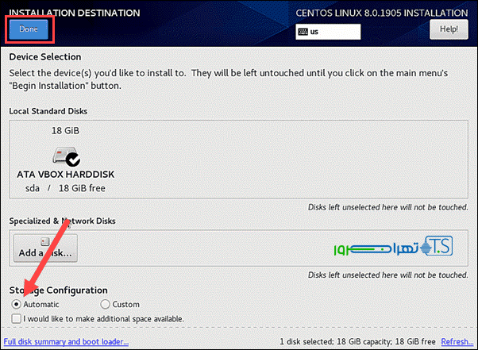This screenshot has height=350, width=478.
Task: Select the Automatic storage configuration option
Action: (17, 304)
